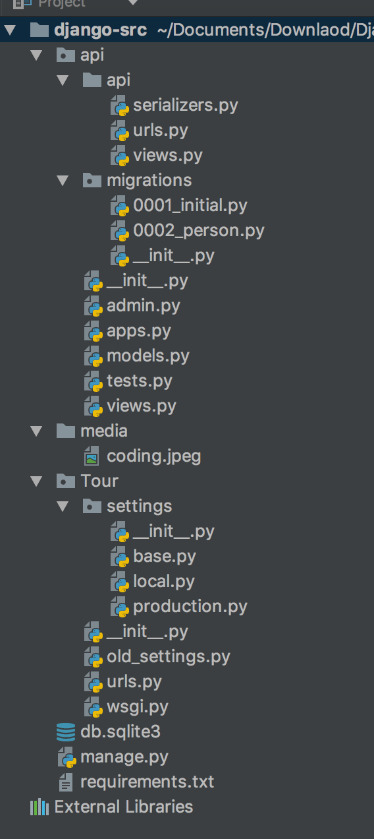
Task: Click the Python icon next to models.py
Action: pos(93,356)
